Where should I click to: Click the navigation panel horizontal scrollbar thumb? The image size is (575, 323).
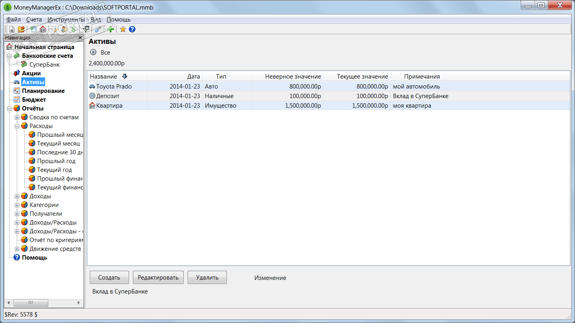[30, 303]
